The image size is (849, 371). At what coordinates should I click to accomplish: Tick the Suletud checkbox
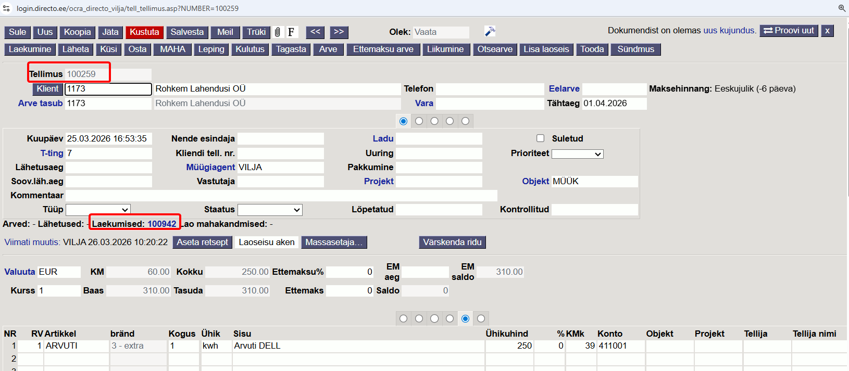pyautogui.click(x=540, y=138)
